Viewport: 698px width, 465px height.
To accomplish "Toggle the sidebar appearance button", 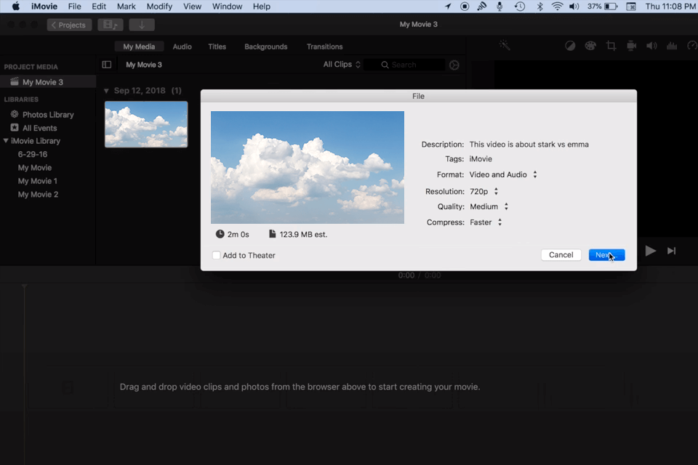I will [x=106, y=64].
